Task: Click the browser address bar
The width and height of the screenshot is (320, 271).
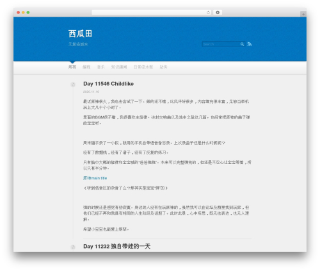Action: pos(151,12)
